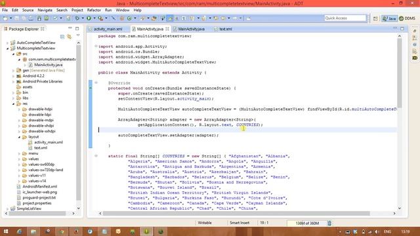Toggle Mark Occurrences in toolbar
This screenshot has width=420, height=236.
tap(170, 18)
